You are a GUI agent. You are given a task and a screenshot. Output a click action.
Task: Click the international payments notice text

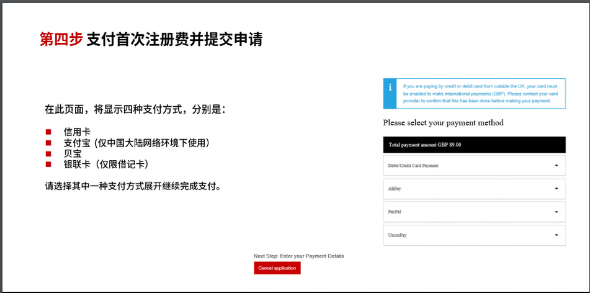pyautogui.click(x=480, y=93)
